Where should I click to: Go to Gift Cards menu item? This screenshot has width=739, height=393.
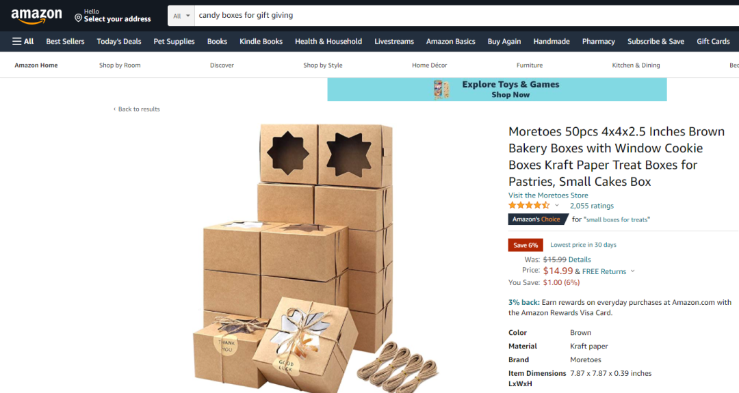713,42
